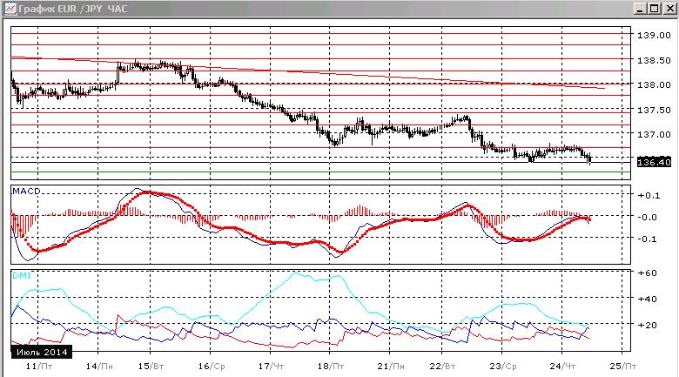Screen dimensions: 679x377
Task: Click the 25/Пт date marker
Action: pyautogui.click(x=622, y=367)
